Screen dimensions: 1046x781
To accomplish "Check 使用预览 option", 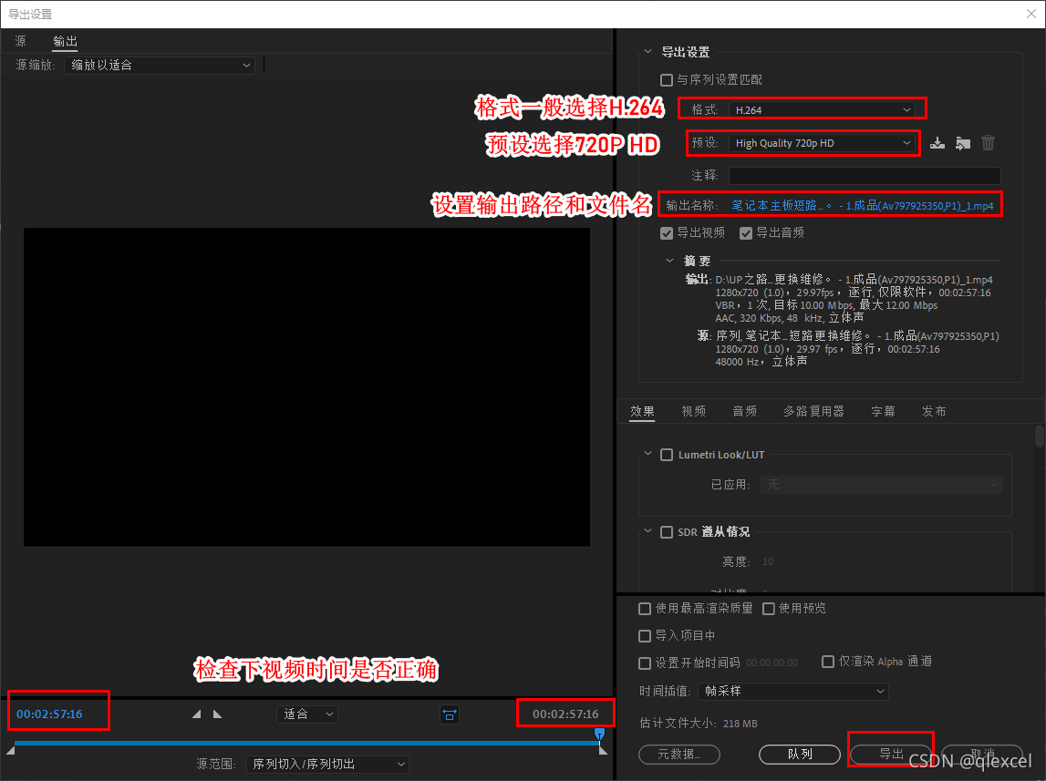I will coord(769,609).
